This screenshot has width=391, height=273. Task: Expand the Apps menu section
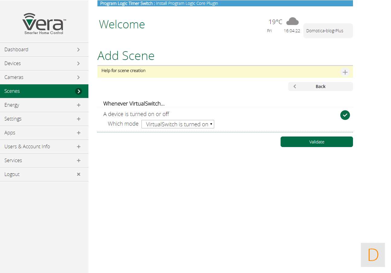pyautogui.click(x=78, y=133)
